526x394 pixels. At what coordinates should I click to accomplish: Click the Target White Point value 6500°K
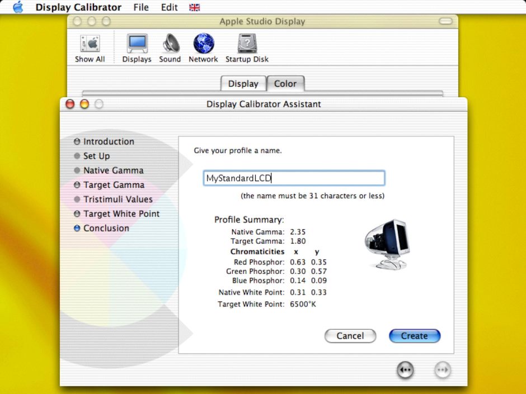point(303,304)
